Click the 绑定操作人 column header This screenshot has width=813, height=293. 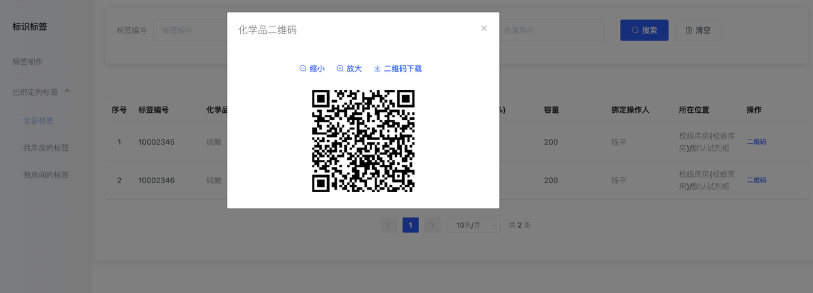click(x=631, y=110)
